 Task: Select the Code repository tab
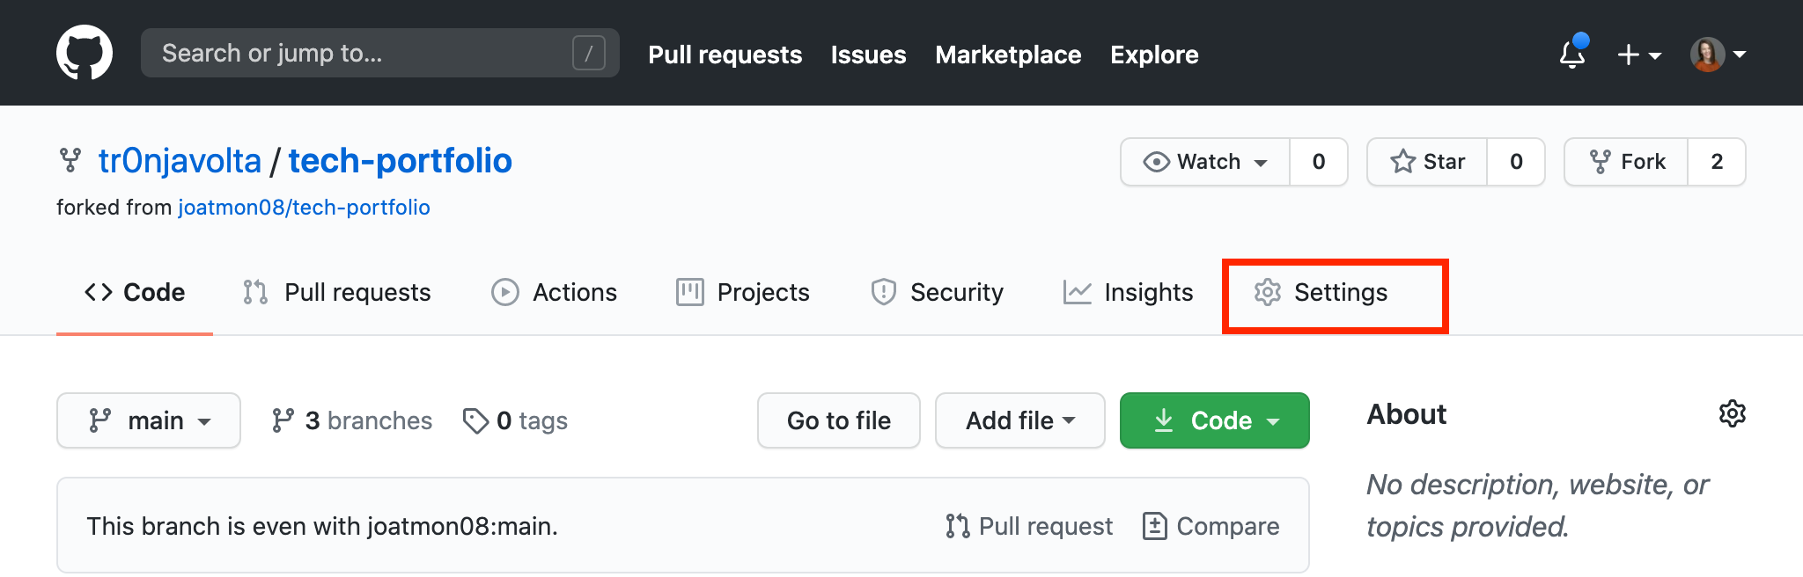[x=135, y=292]
